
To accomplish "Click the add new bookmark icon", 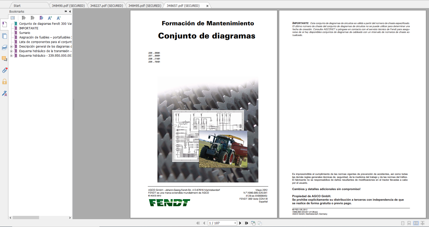I will (32, 18).
